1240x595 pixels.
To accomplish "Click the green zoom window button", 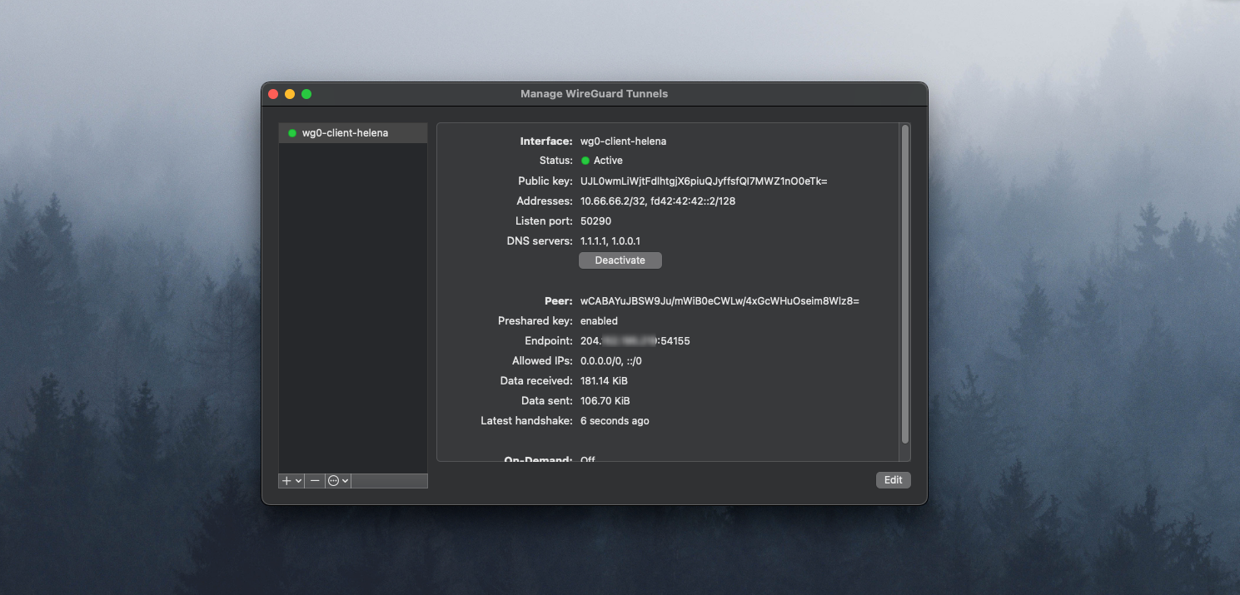I will click(306, 94).
